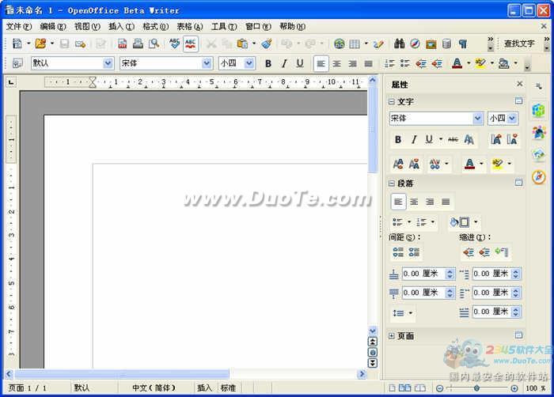Click the Export as PDF icon
The height and width of the screenshot is (397, 554).
click(122, 43)
